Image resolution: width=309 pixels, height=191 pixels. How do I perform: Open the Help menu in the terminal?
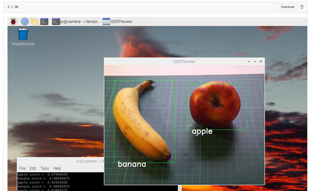click(57, 168)
